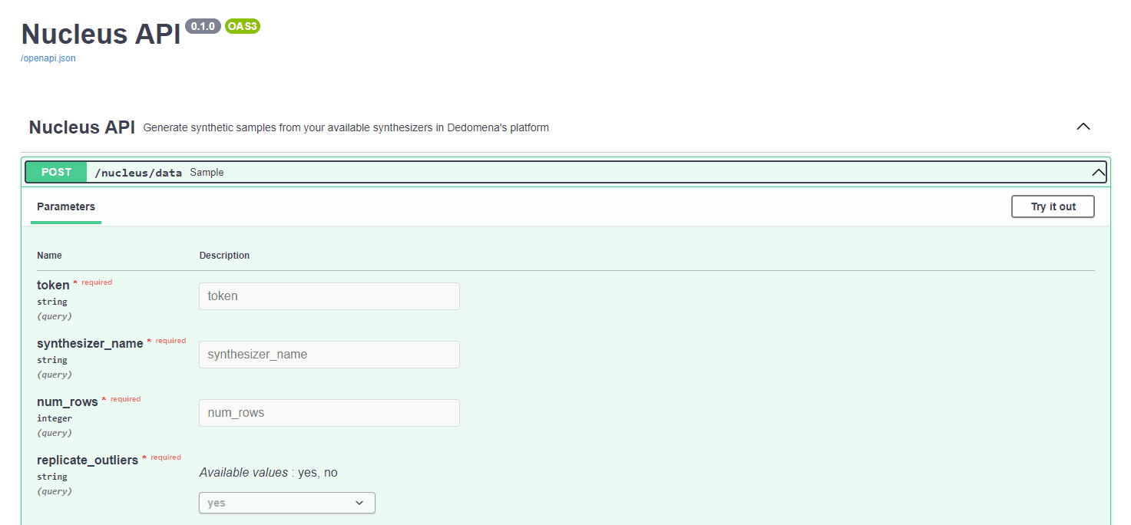
Task: Click the synthesizer_name parameter name
Action: pyautogui.click(x=90, y=344)
